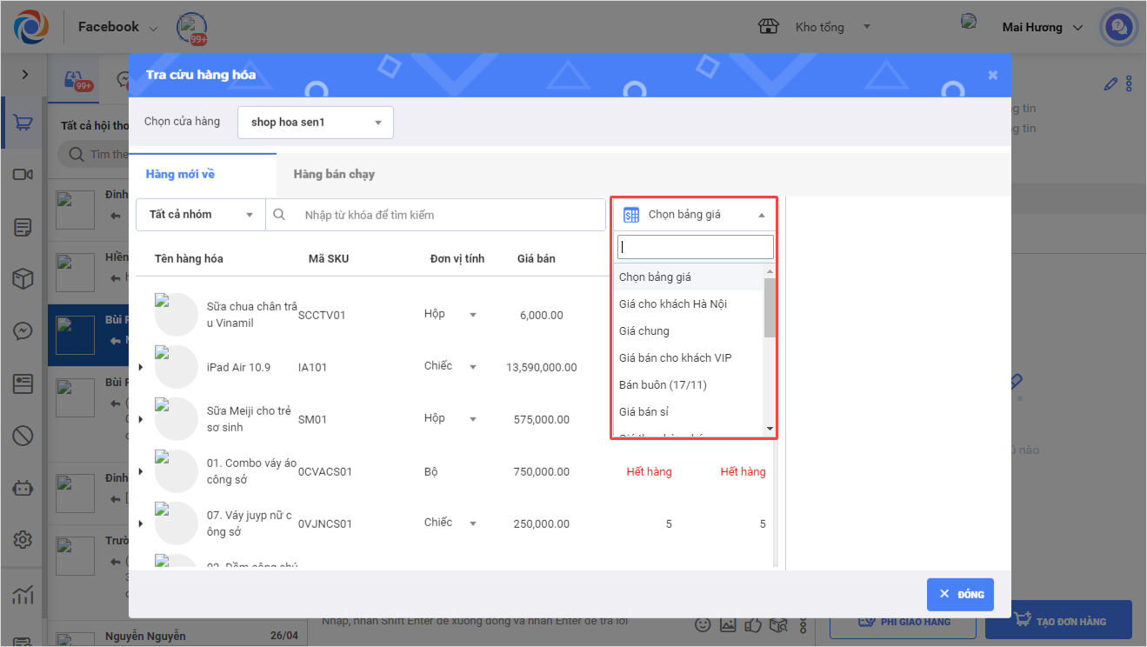Open the settings gear icon in sidebar
The image size is (1147, 647).
pyautogui.click(x=23, y=540)
